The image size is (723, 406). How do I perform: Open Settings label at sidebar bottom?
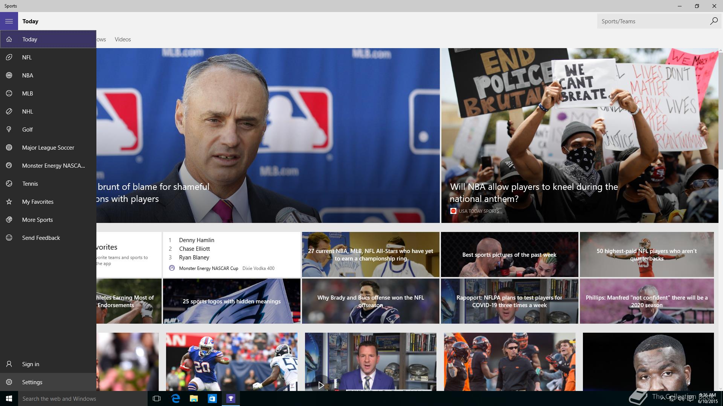32,382
